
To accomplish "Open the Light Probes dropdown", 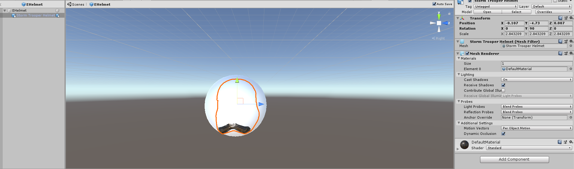I will pos(537,107).
